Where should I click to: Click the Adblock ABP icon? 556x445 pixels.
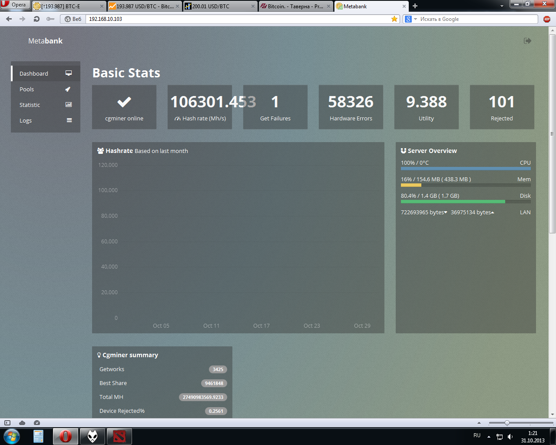(x=546, y=19)
